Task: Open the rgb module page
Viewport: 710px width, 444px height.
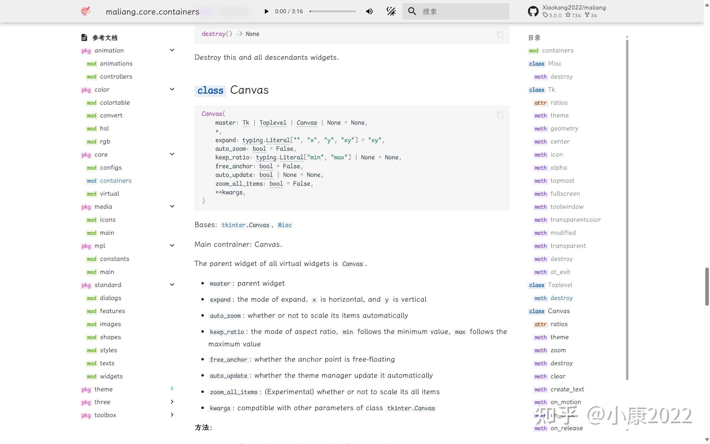Action: pyautogui.click(x=98, y=141)
